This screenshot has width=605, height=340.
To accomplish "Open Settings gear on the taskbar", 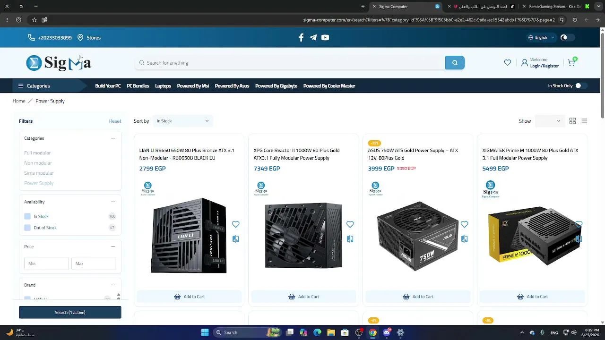I will click(x=400, y=332).
